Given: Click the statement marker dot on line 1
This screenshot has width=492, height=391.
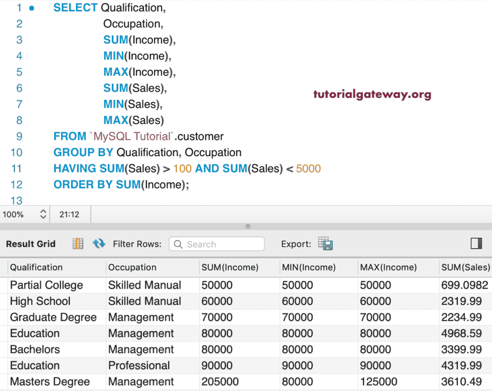Looking at the screenshot, I should (32, 8).
